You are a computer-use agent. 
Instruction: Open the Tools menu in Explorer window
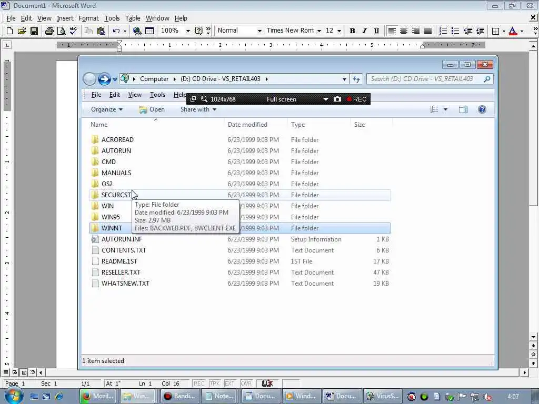(157, 95)
